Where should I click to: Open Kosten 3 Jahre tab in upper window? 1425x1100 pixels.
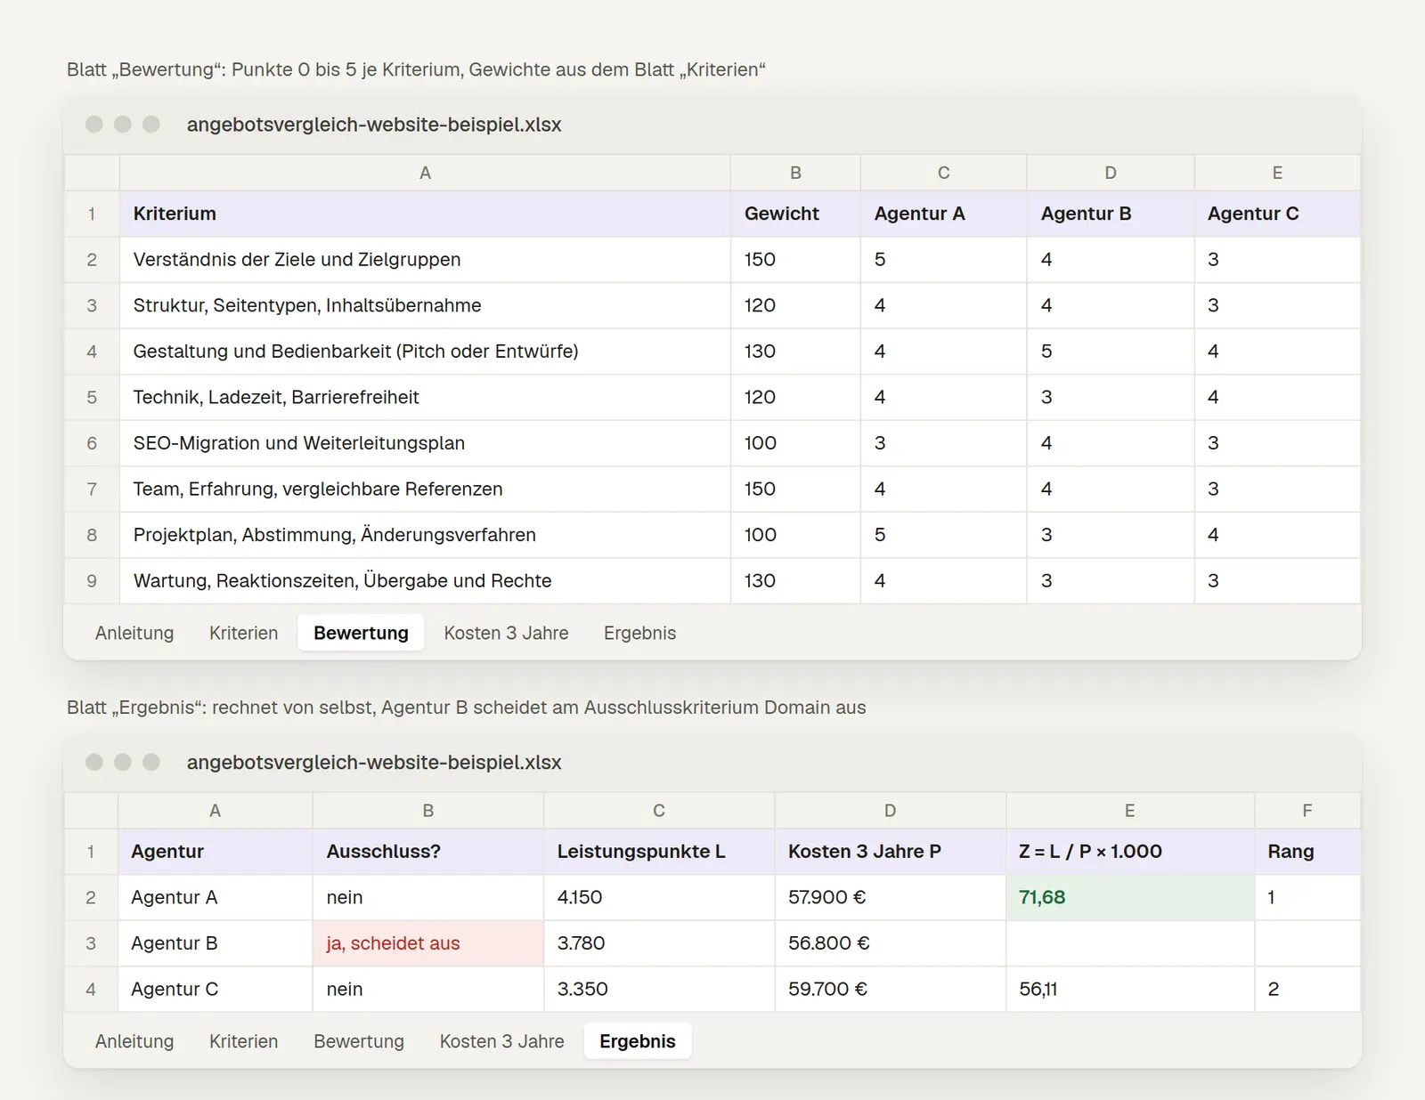506,633
